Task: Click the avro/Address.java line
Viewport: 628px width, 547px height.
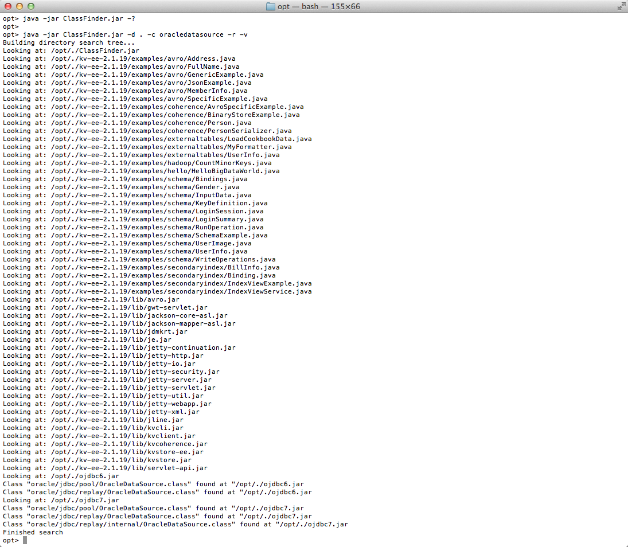Action: (x=119, y=59)
